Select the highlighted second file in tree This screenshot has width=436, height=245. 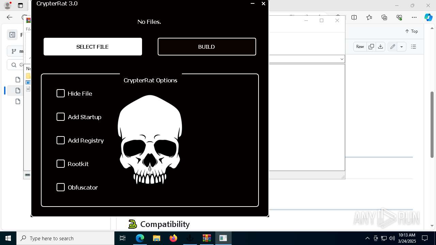point(18,91)
